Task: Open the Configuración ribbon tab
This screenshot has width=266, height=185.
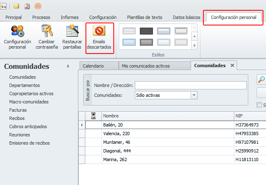Action: pos(103,17)
